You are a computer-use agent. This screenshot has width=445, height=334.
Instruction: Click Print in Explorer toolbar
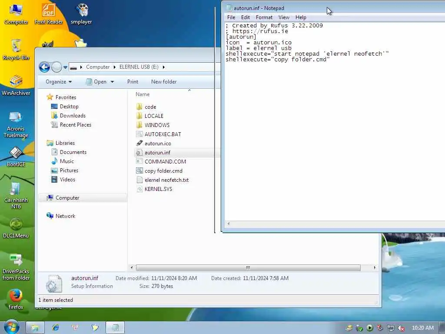(133, 82)
